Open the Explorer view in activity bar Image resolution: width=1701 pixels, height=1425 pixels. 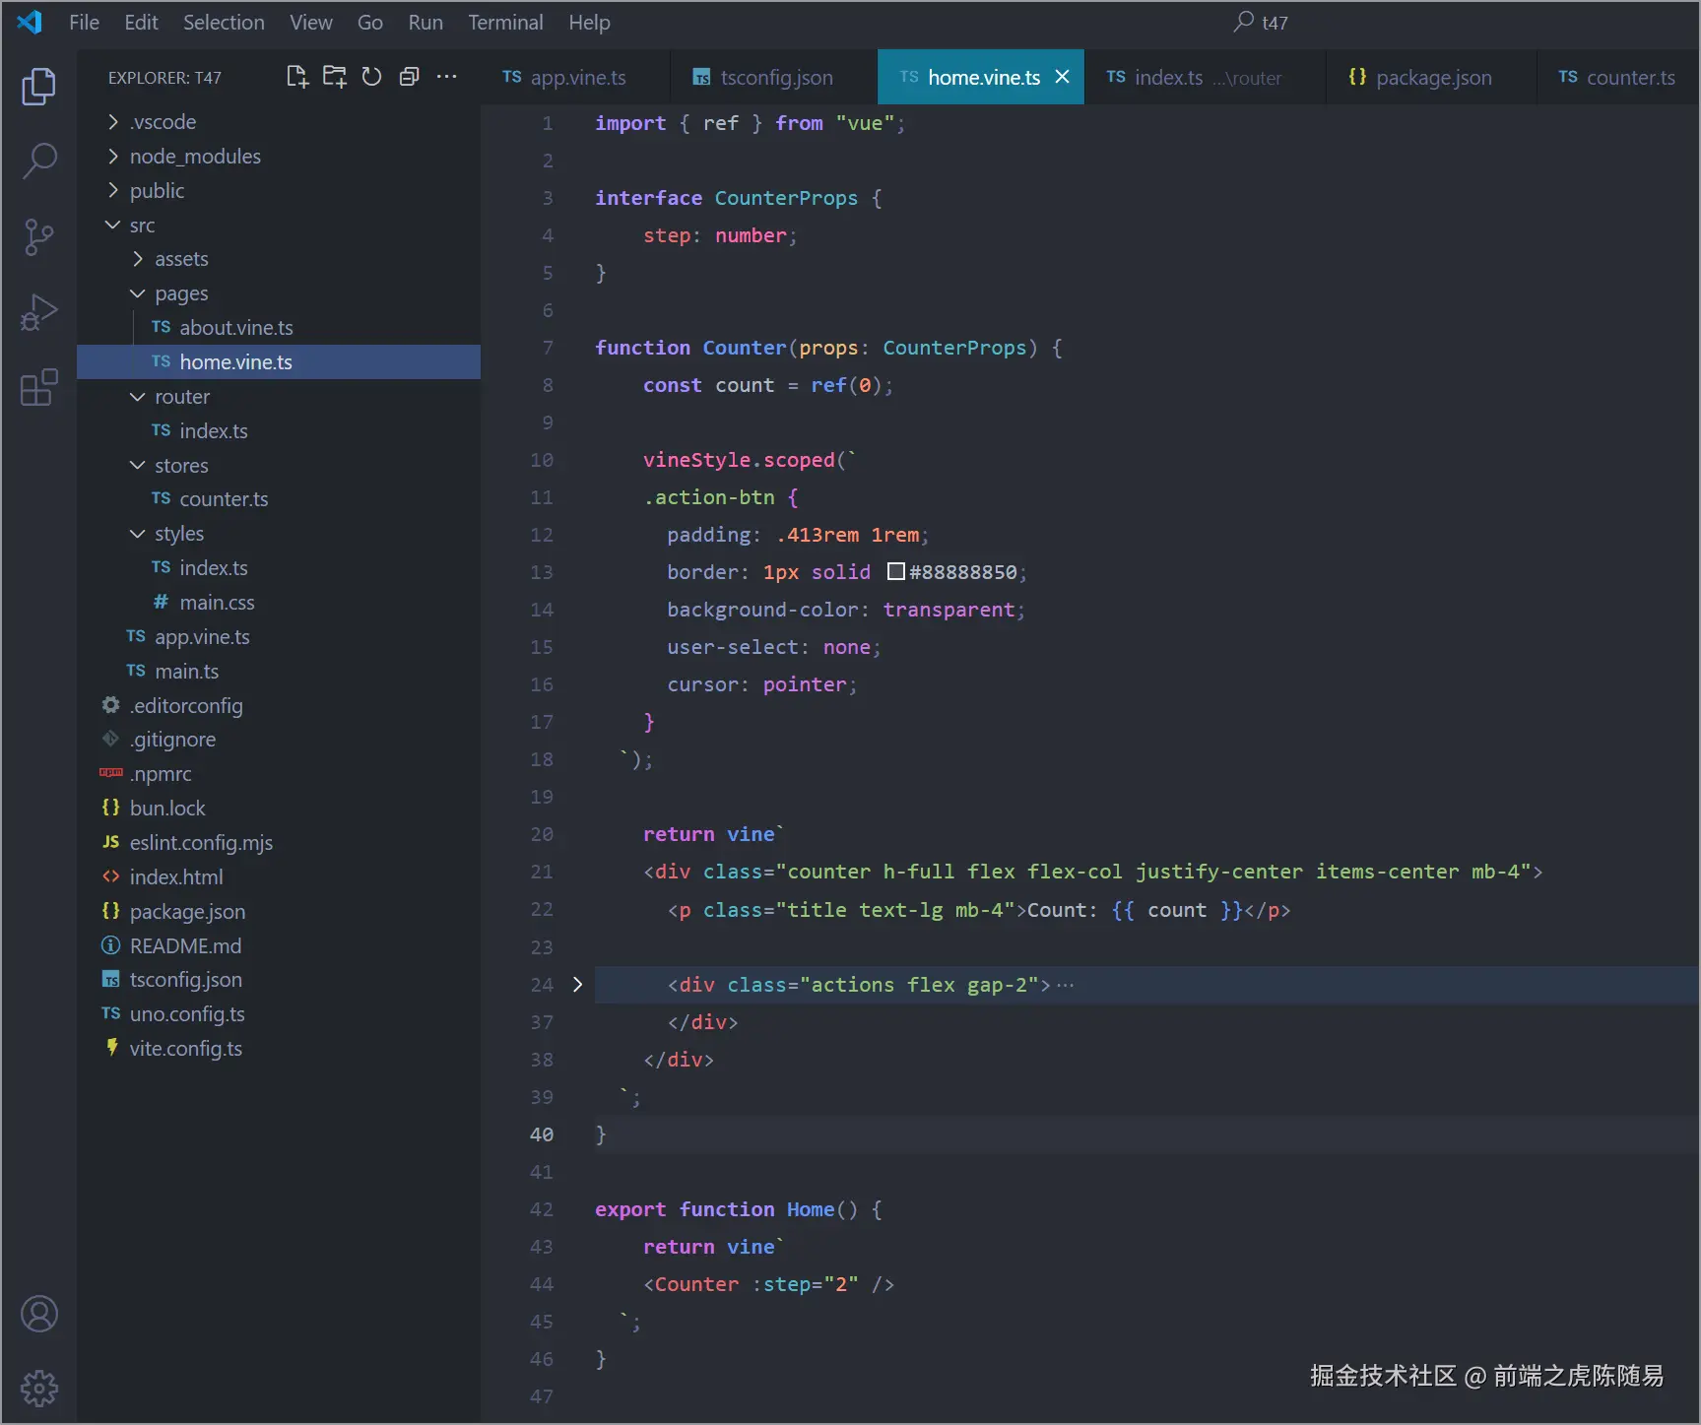(38, 87)
